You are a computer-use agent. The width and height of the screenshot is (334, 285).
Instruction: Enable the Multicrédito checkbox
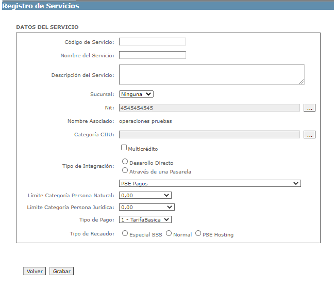point(124,148)
